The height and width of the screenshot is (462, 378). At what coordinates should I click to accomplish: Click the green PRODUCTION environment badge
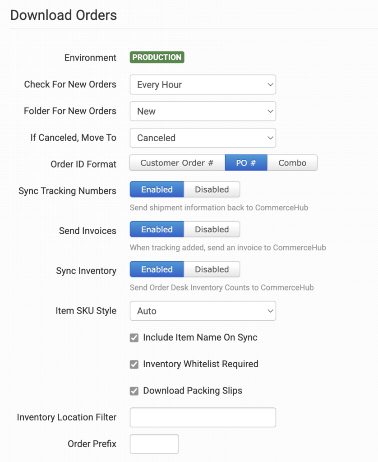157,57
